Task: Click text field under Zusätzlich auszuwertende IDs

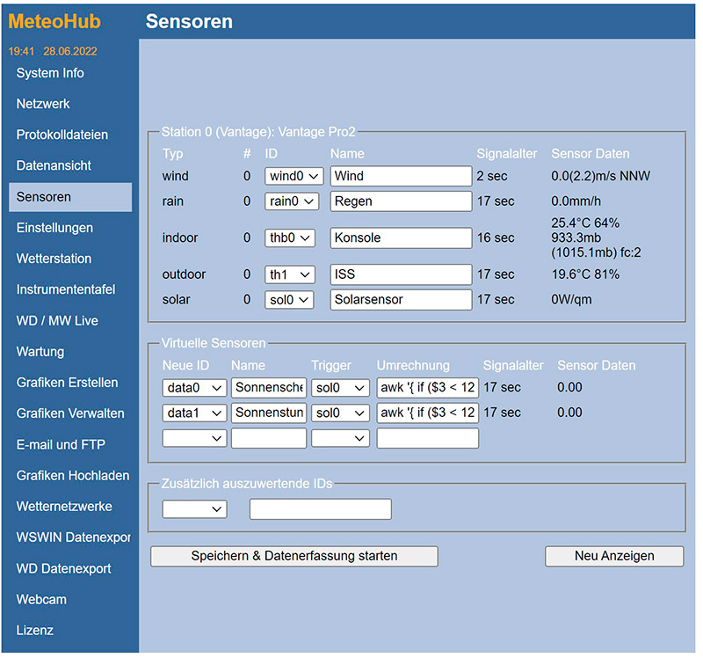Action: (321, 509)
